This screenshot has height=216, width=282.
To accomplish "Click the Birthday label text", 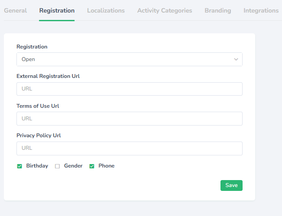I will pos(37,166).
